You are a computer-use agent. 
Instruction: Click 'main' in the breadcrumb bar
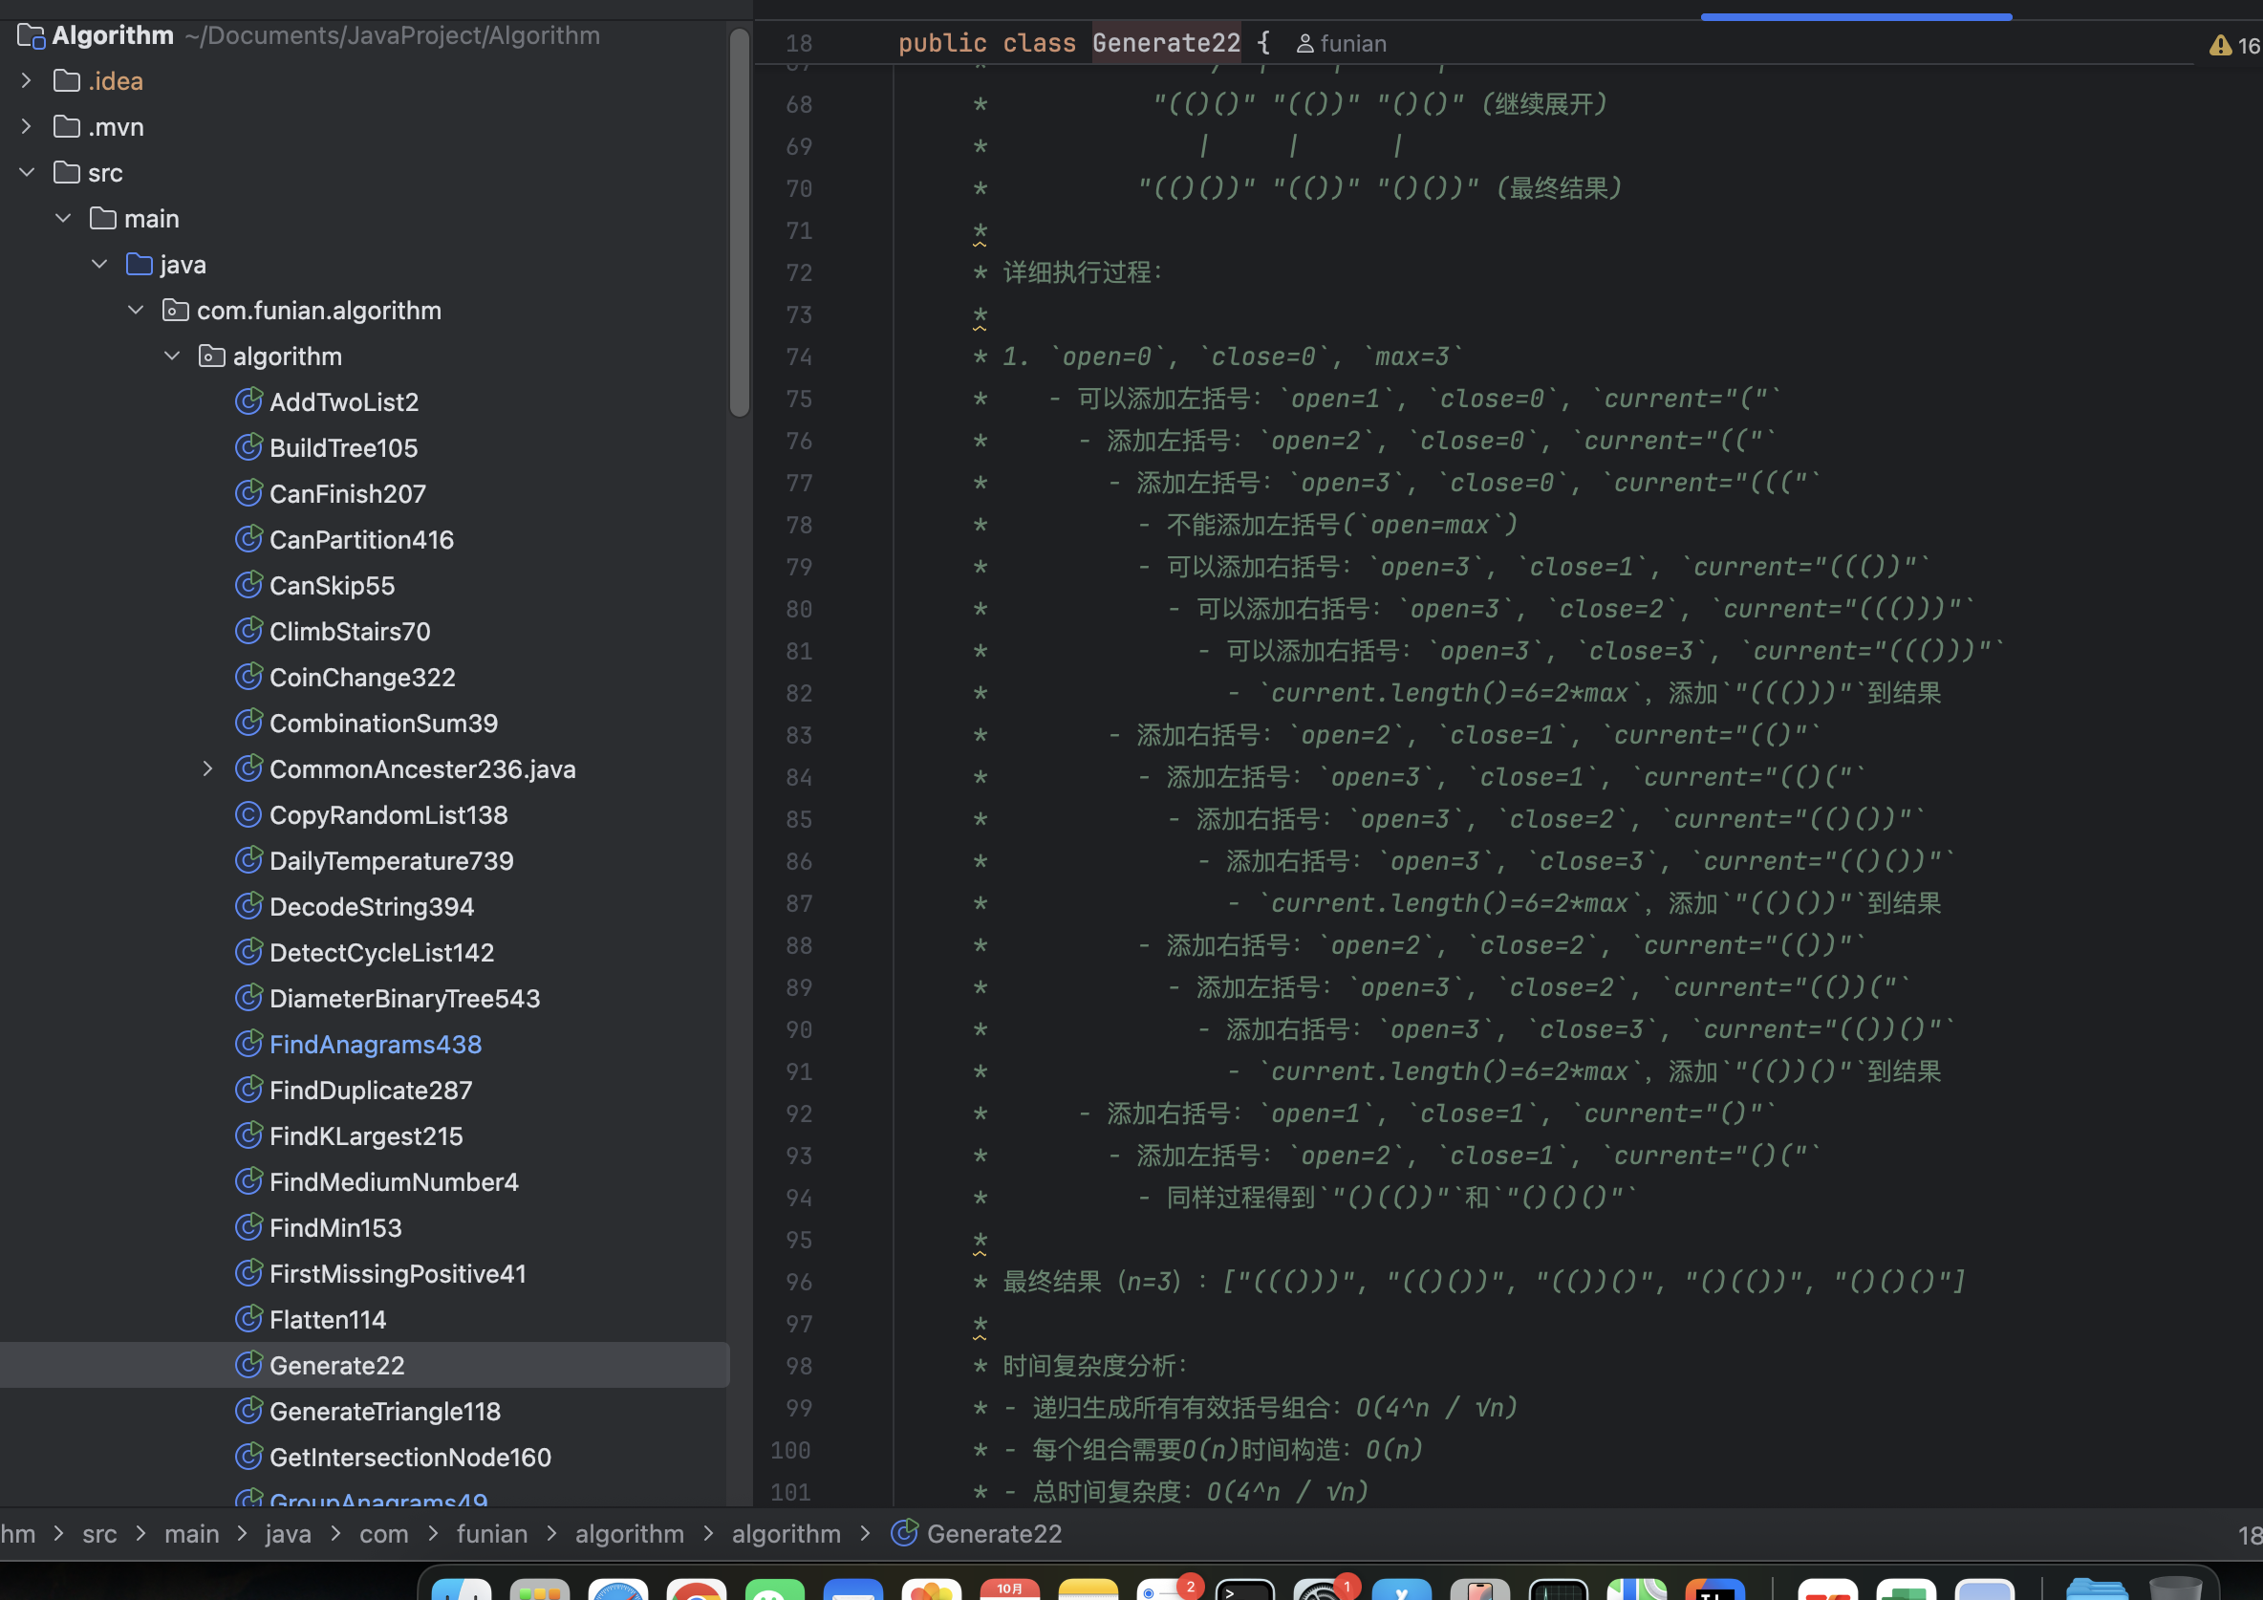pos(191,1533)
